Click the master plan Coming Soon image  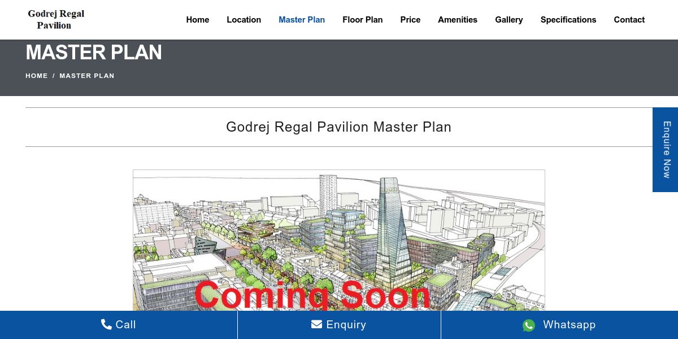[x=339, y=240]
